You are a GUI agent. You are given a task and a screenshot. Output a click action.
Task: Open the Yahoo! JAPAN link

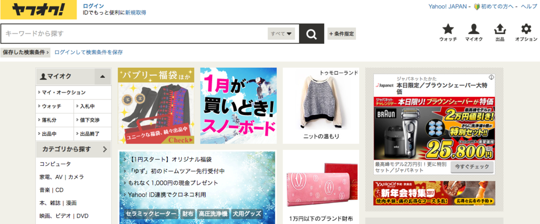click(x=447, y=6)
